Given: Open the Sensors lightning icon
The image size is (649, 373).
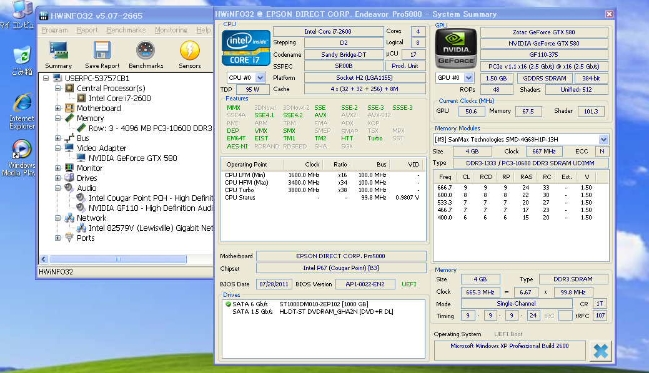Looking at the screenshot, I should (x=189, y=55).
